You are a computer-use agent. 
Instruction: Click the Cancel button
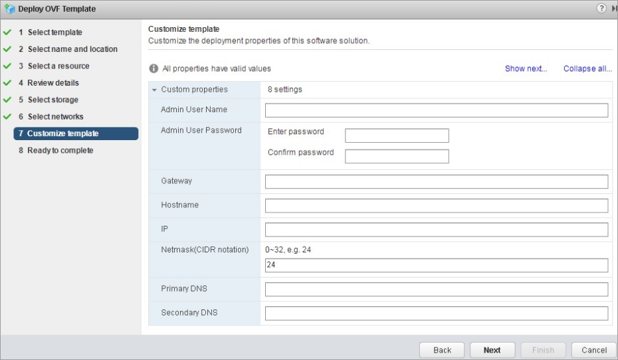(x=594, y=350)
